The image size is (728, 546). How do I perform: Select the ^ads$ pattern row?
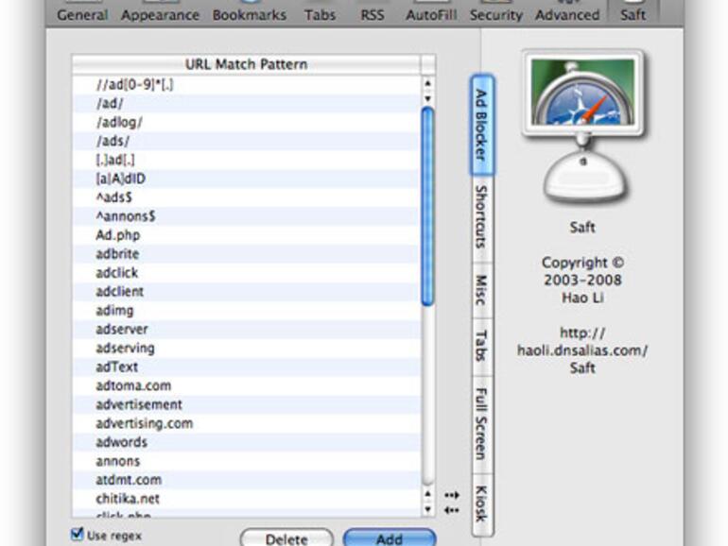click(x=247, y=197)
